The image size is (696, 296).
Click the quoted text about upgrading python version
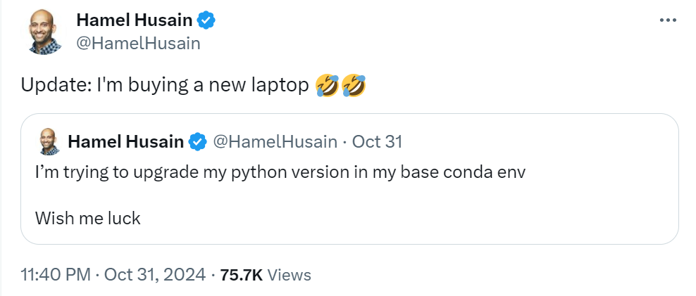click(280, 173)
